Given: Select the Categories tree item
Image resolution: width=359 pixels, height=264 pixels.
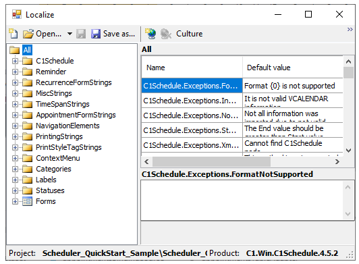Looking at the screenshot, I should 53,169.
